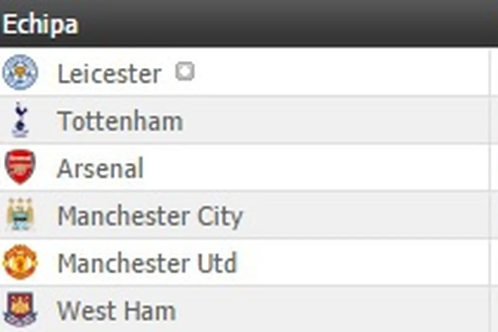
Task: Select the empty row area right of Tottenham
Action: click(x=341, y=120)
